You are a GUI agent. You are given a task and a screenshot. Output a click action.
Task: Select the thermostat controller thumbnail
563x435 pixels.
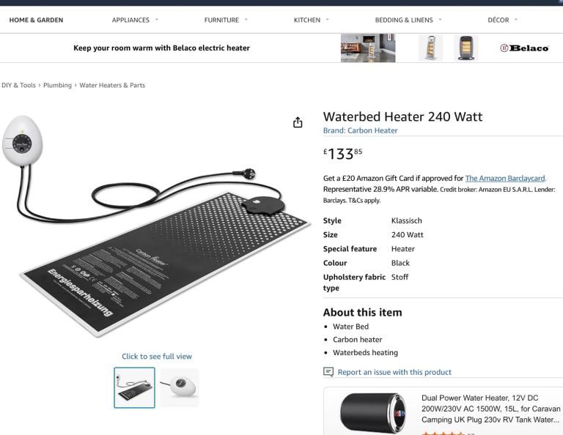[x=180, y=387]
